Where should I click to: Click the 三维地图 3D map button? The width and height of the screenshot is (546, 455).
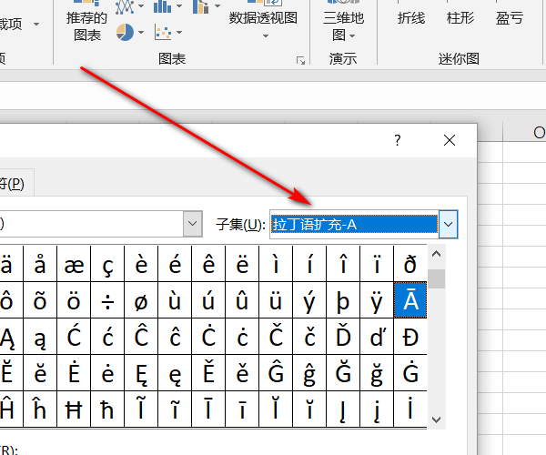tap(343, 24)
